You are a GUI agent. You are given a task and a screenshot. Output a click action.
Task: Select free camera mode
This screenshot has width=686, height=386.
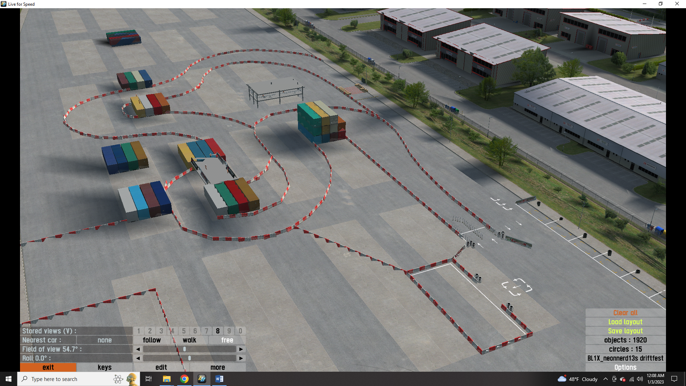pos(227,340)
